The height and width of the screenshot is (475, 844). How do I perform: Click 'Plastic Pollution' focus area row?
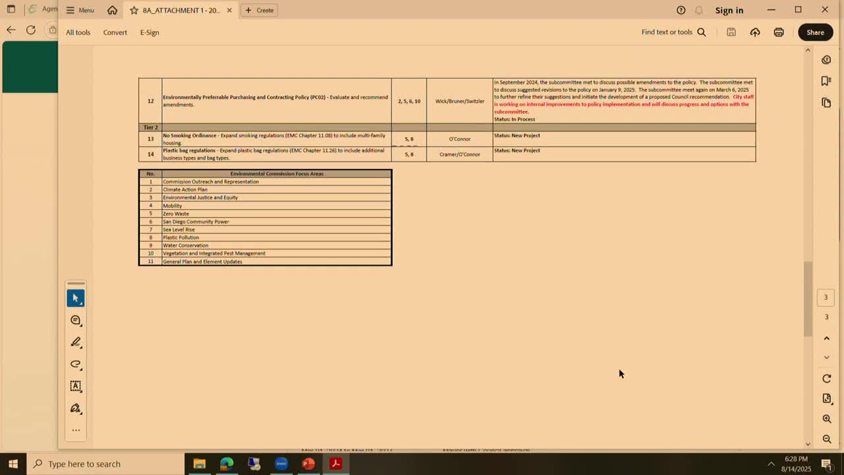(265, 237)
